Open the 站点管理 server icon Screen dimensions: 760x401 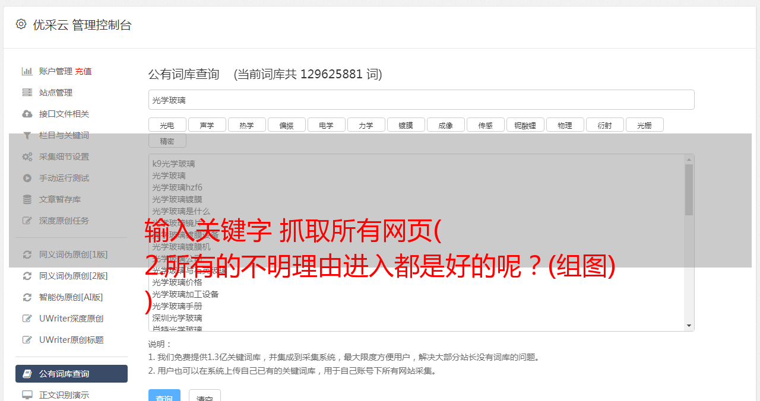click(27, 93)
